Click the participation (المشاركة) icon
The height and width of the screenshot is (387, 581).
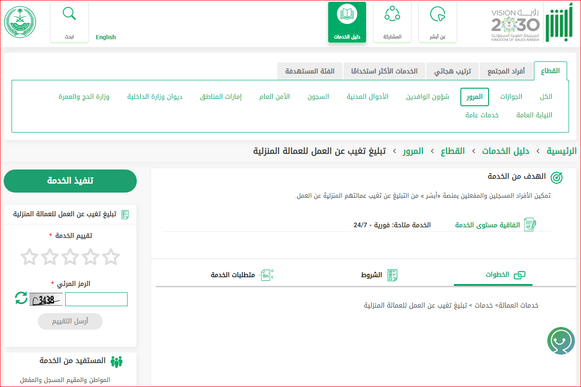click(x=392, y=15)
